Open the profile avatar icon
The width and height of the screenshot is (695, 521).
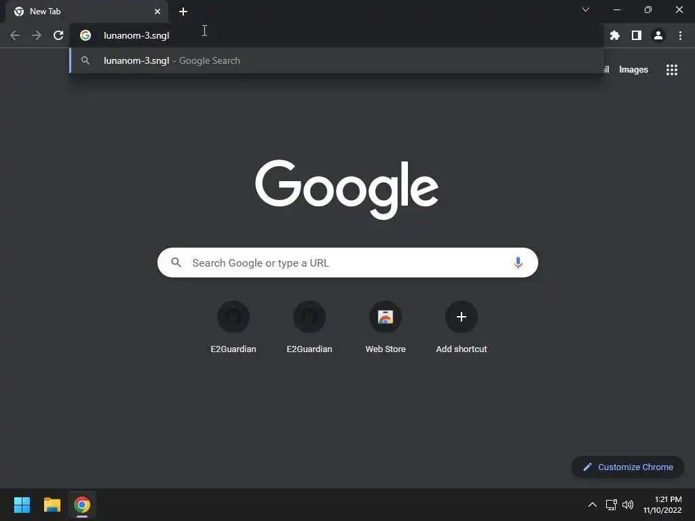(x=658, y=35)
